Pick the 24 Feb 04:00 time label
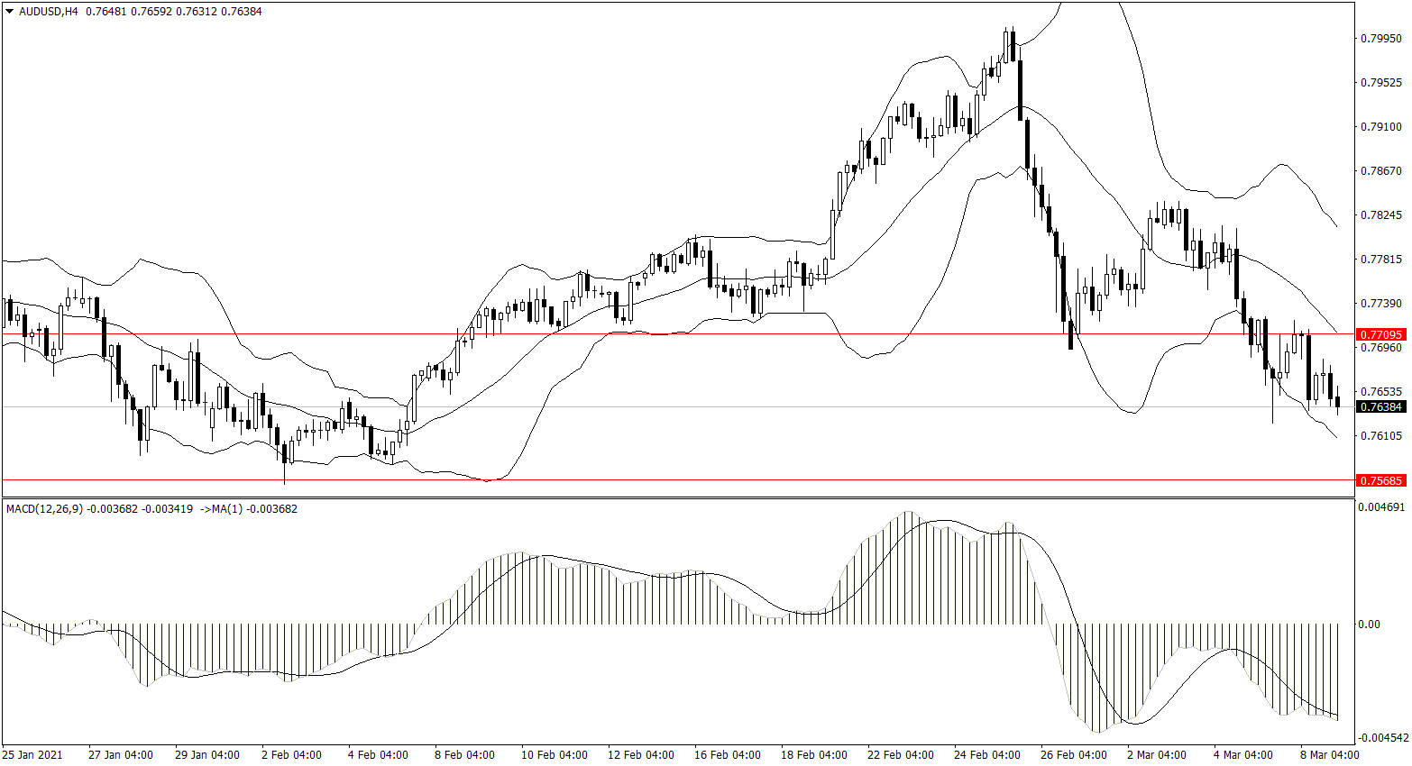1412x766 pixels. tap(987, 755)
